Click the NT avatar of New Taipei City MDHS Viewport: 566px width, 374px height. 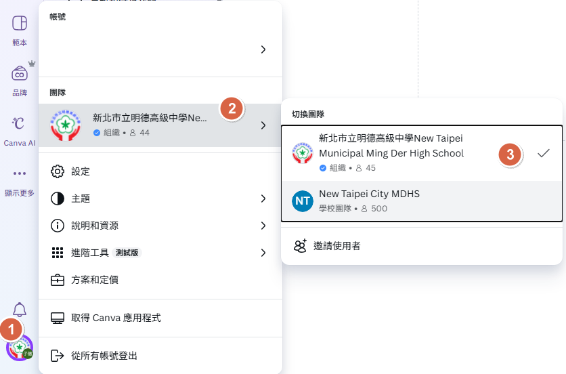click(x=303, y=201)
